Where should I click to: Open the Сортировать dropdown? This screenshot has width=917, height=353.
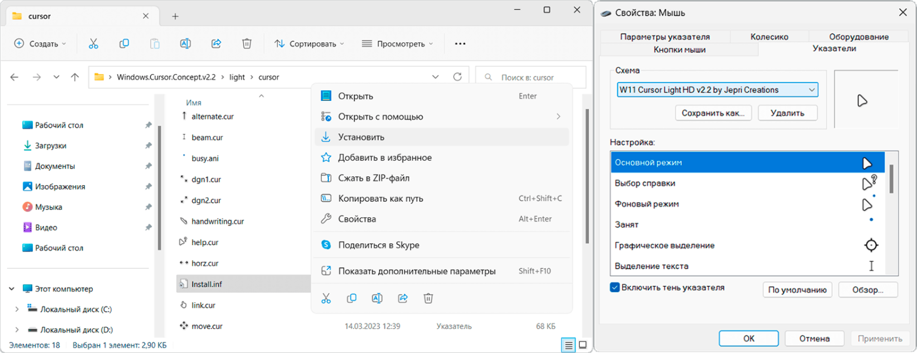click(x=308, y=43)
